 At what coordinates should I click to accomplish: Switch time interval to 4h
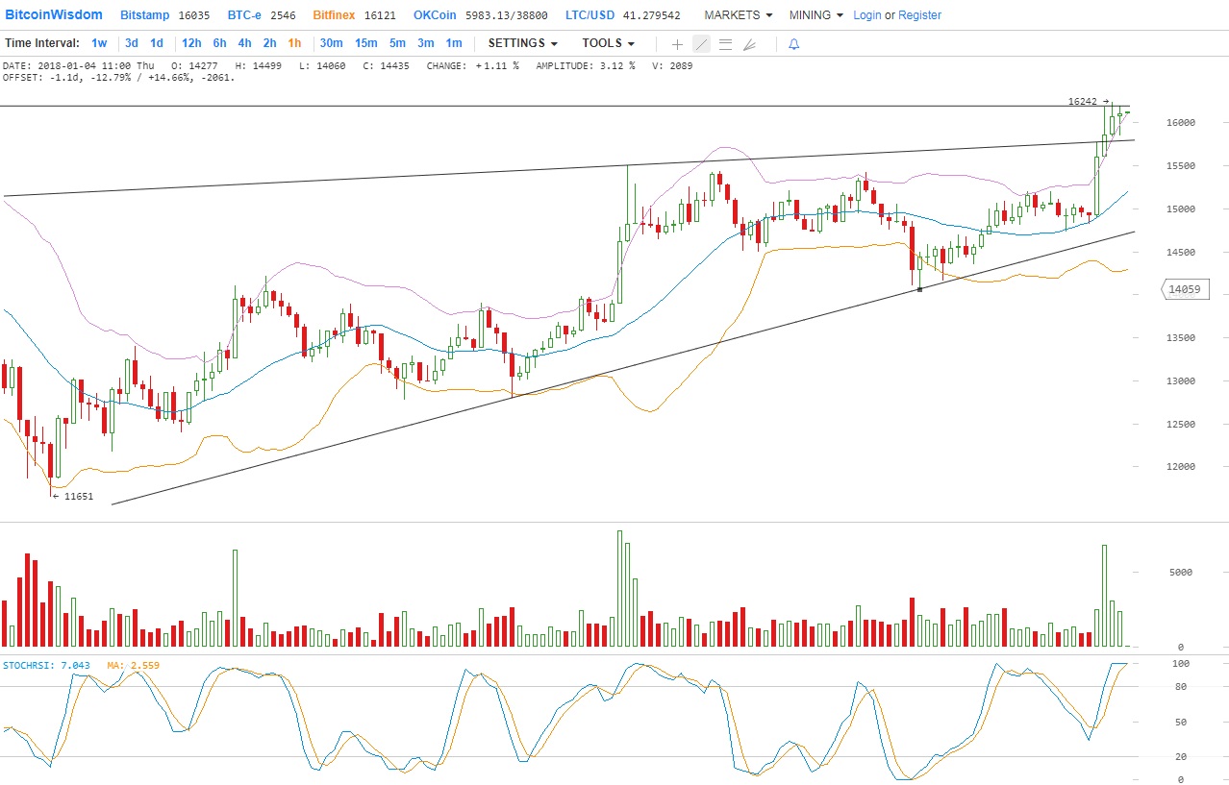click(244, 43)
